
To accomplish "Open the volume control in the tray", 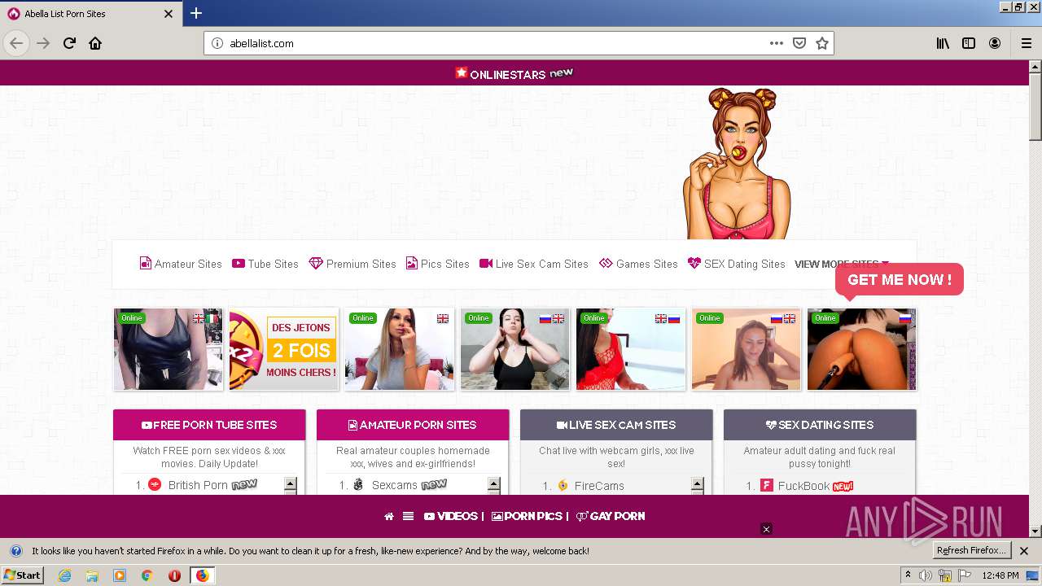I will pos(926,575).
